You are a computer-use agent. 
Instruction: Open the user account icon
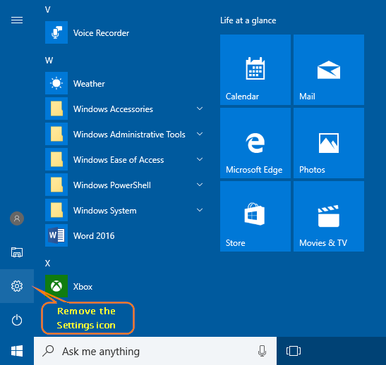(x=17, y=218)
